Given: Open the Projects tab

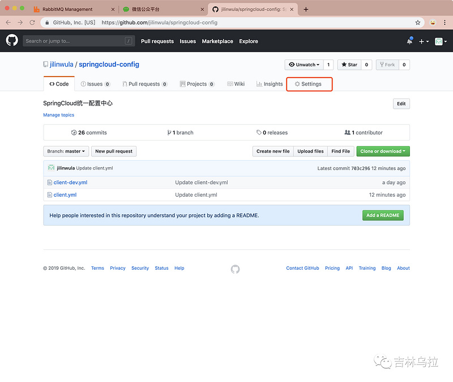Looking at the screenshot, I should pos(197,84).
